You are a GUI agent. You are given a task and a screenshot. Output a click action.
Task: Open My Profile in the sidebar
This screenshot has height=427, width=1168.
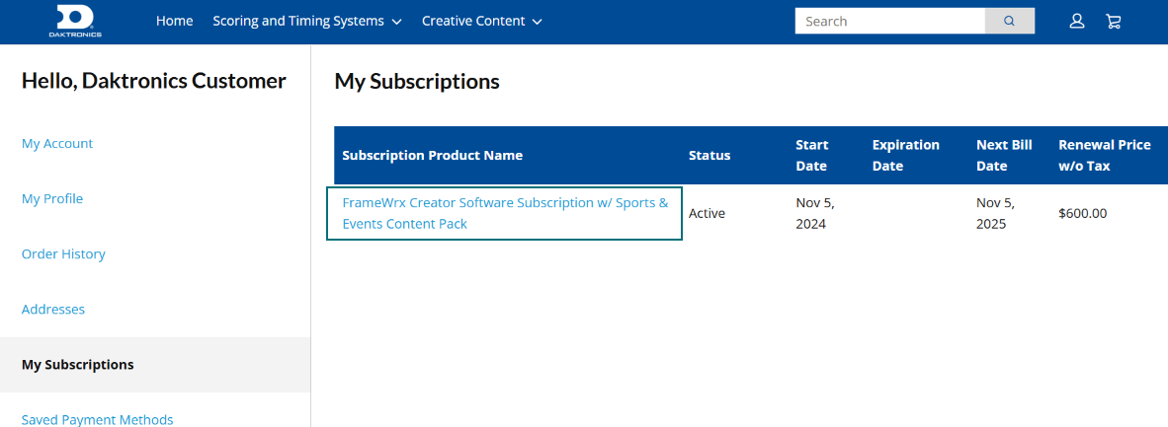[x=52, y=198]
